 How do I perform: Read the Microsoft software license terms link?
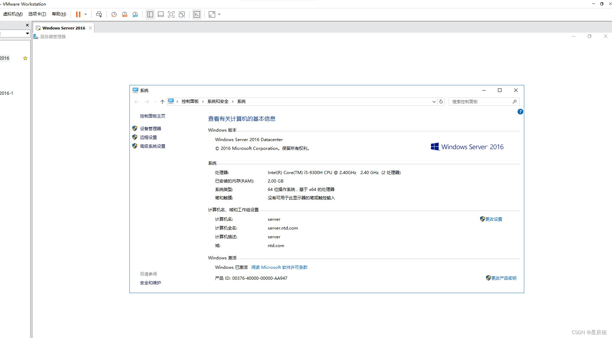pos(279,267)
